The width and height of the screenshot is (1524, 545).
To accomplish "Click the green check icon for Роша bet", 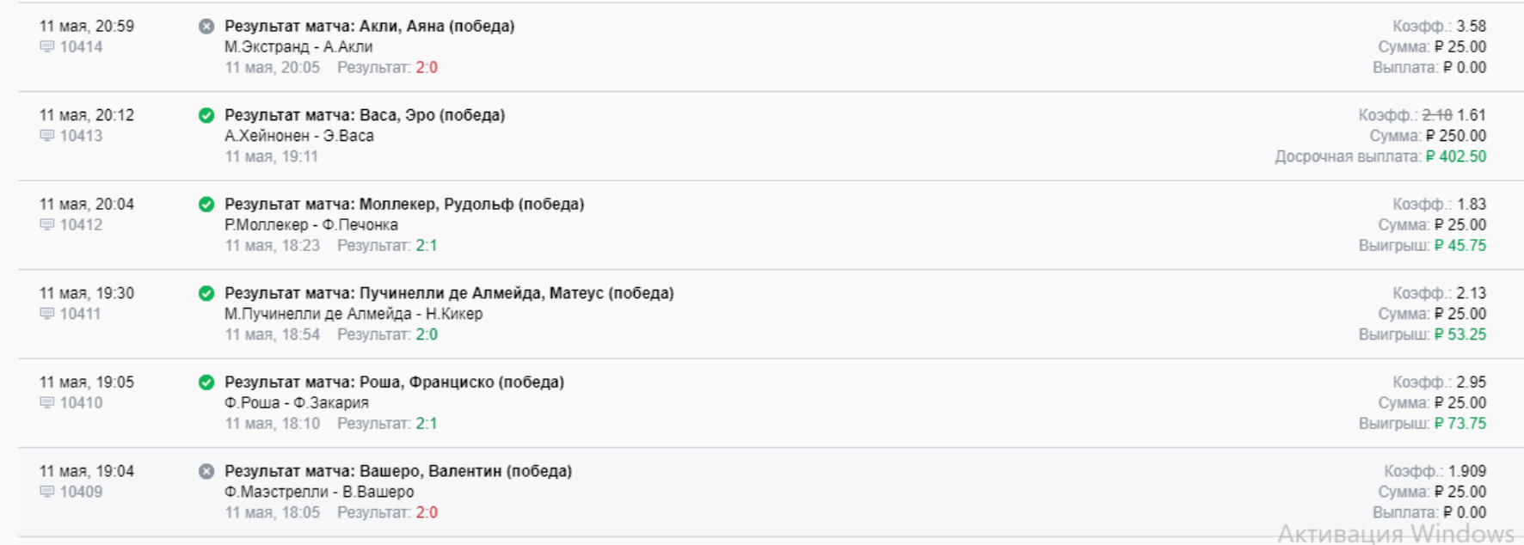I will (x=206, y=383).
